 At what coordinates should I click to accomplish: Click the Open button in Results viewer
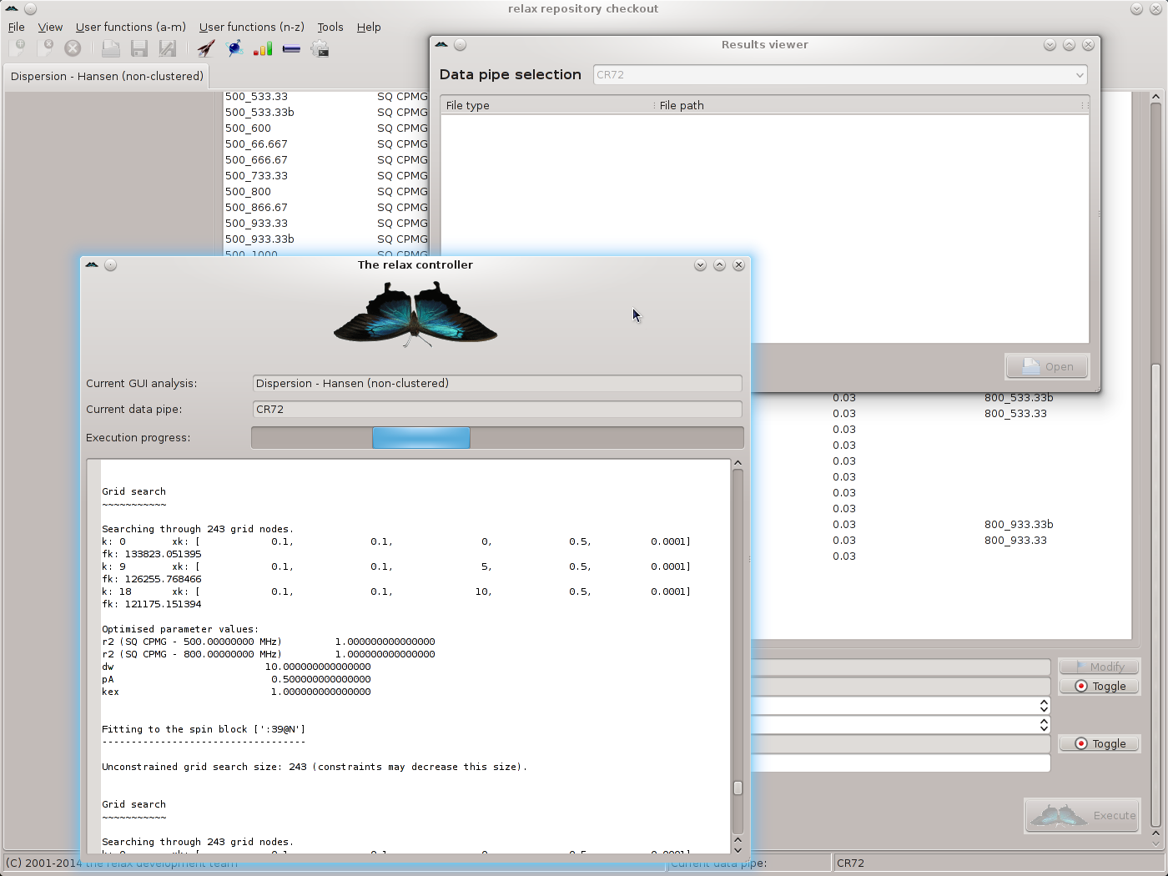1047,366
